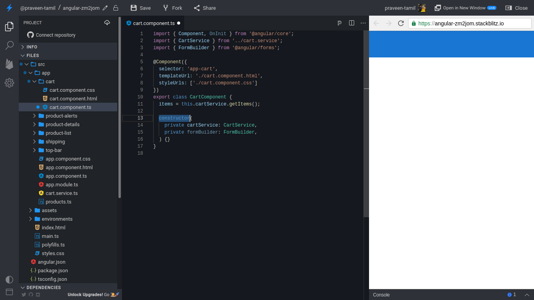The width and height of the screenshot is (534, 300).
Task: Toggle the project visibility lock icon
Action: pyautogui.click(x=116, y=8)
